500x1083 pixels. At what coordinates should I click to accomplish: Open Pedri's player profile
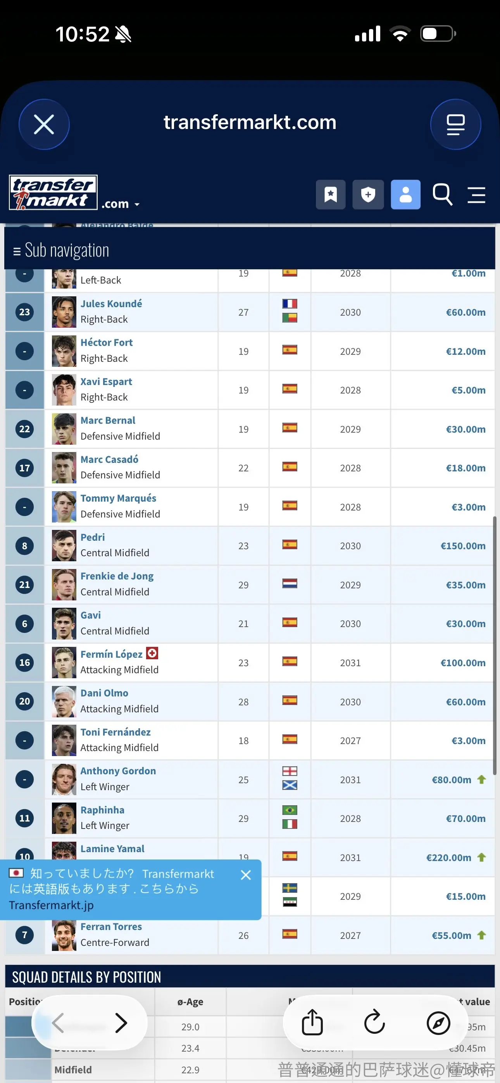click(x=93, y=537)
